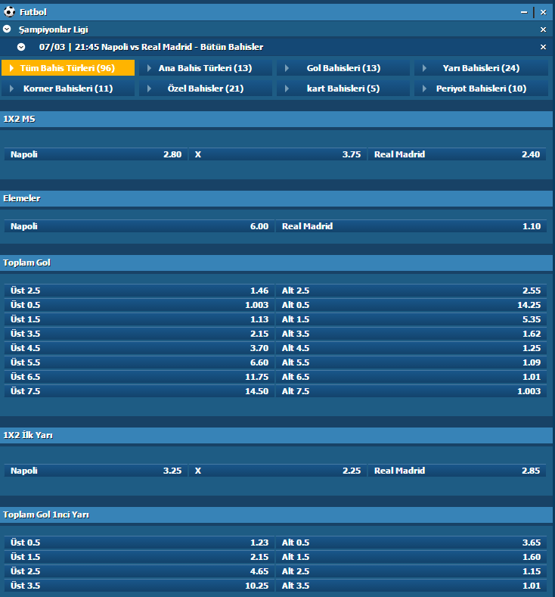Pick first half draw X at 2.25
555x597 pixels.
click(x=277, y=471)
